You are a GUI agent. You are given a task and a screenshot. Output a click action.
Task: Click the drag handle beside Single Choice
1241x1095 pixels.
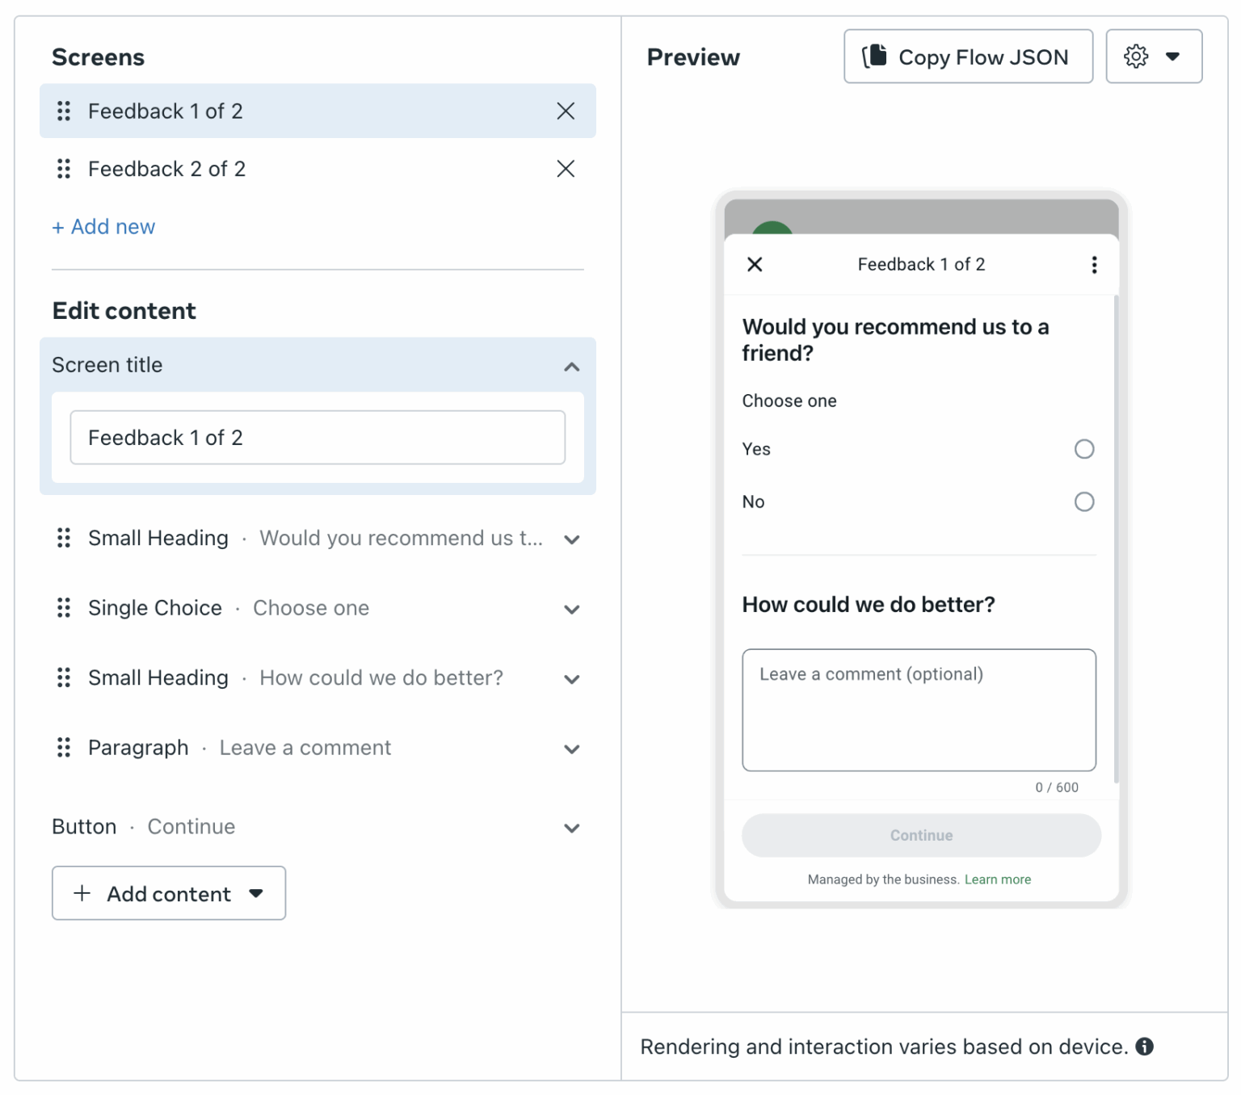64,608
